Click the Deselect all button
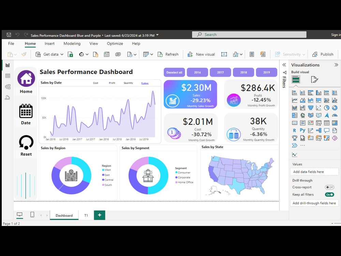341x256 pixels. (x=174, y=72)
